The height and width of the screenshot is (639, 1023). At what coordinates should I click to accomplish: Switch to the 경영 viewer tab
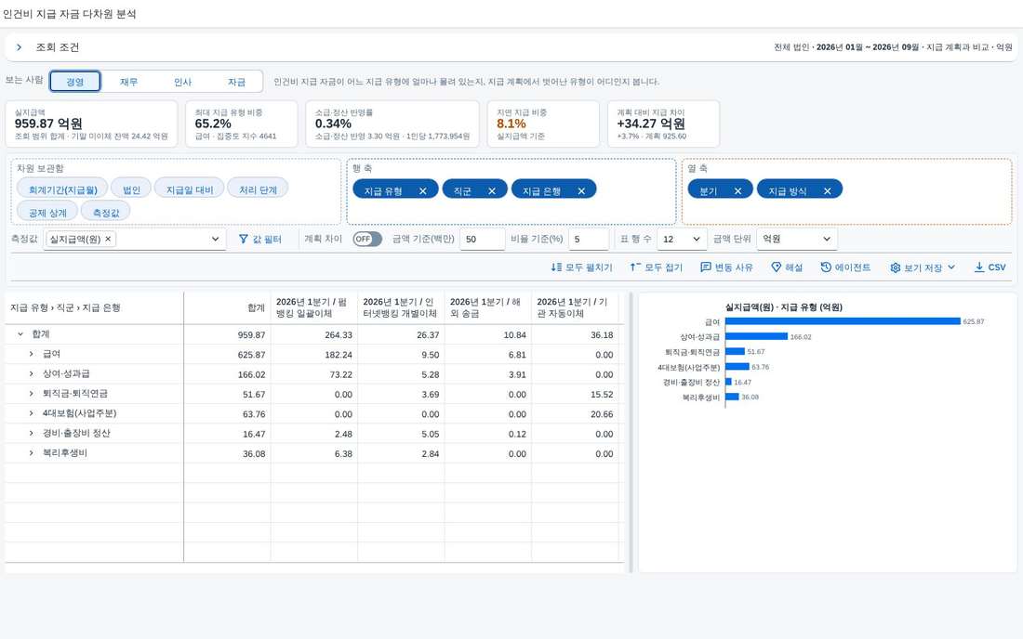pos(75,82)
